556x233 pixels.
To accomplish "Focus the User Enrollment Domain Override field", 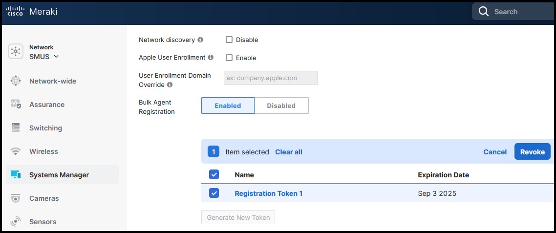I will (271, 78).
